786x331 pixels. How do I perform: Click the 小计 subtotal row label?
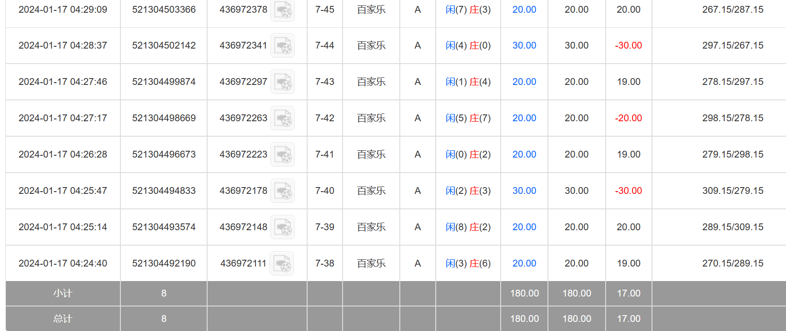pyautogui.click(x=63, y=293)
